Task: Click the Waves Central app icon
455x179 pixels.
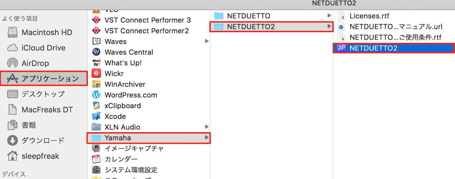Action: click(96, 52)
